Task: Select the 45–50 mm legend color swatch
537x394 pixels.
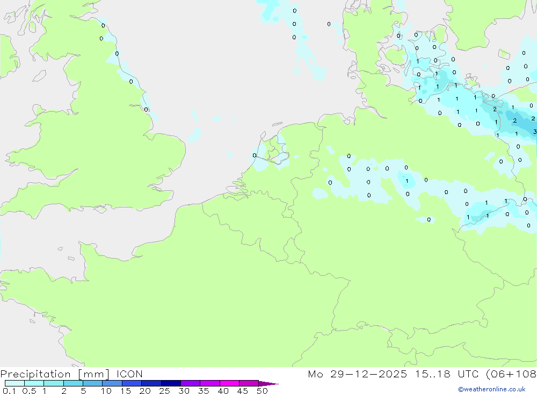Action: click(249, 383)
